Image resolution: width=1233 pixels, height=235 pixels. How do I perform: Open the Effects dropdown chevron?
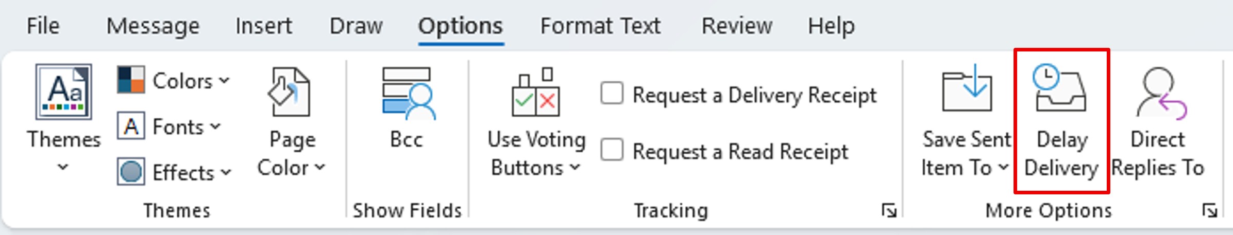click(x=226, y=172)
